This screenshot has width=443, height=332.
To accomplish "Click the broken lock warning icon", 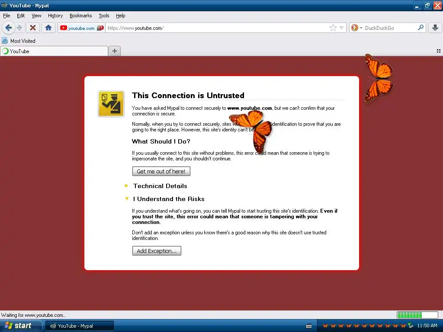I will [100, 28].
